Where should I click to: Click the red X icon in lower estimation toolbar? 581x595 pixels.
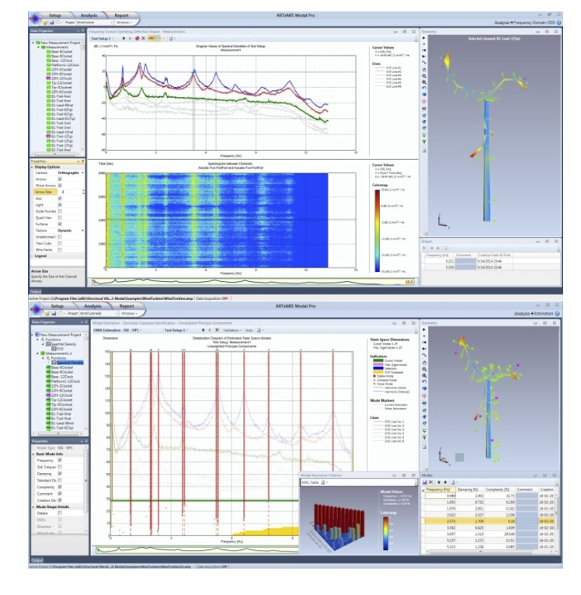(215, 329)
